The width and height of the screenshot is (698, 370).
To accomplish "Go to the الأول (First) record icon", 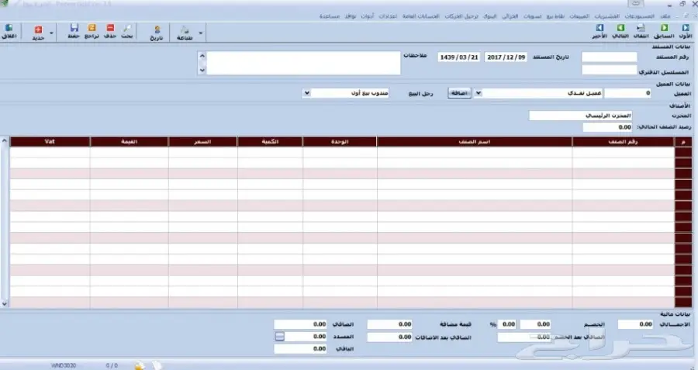I will tap(686, 32).
